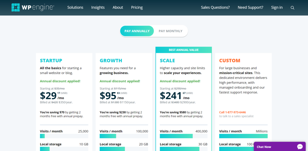Viewport: 308px width, 151px height.
Task: Click Custom plan Visits / month bar
Action: tap(243, 136)
